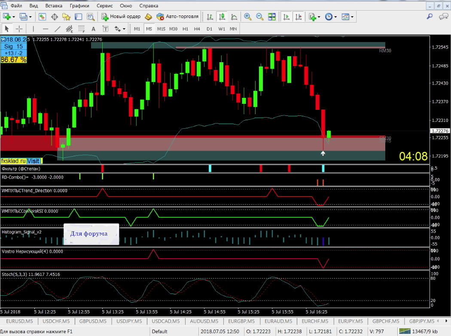Tile chart windows with the grid icon
Screen dimensions: 451x336
272,17
